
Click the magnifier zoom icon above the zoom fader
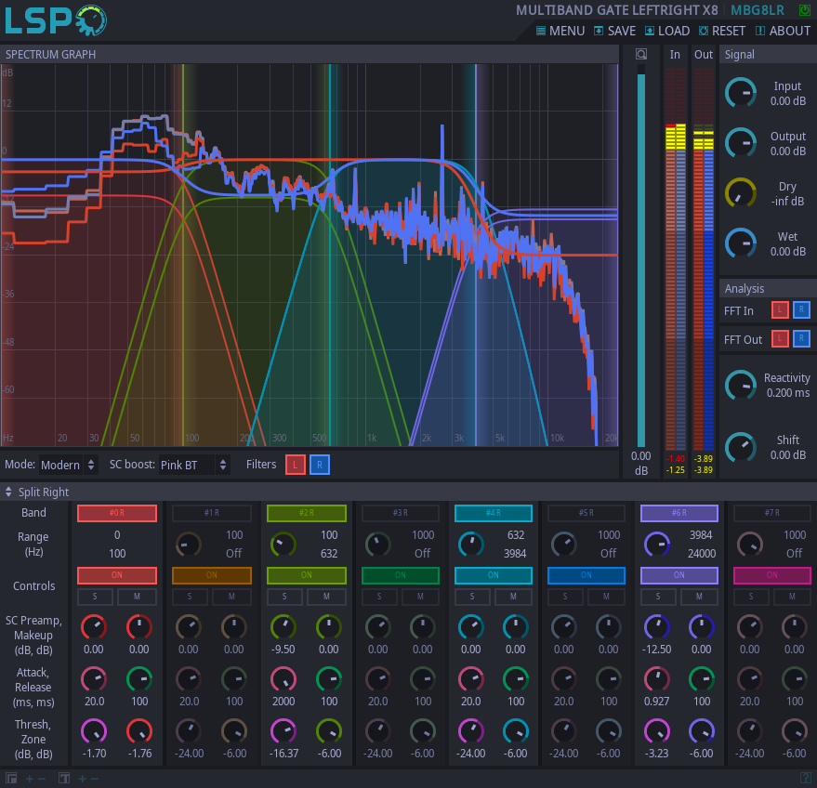click(641, 54)
